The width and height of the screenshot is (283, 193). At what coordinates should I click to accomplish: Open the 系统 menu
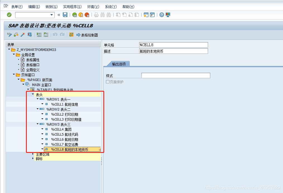pos(111,7)
